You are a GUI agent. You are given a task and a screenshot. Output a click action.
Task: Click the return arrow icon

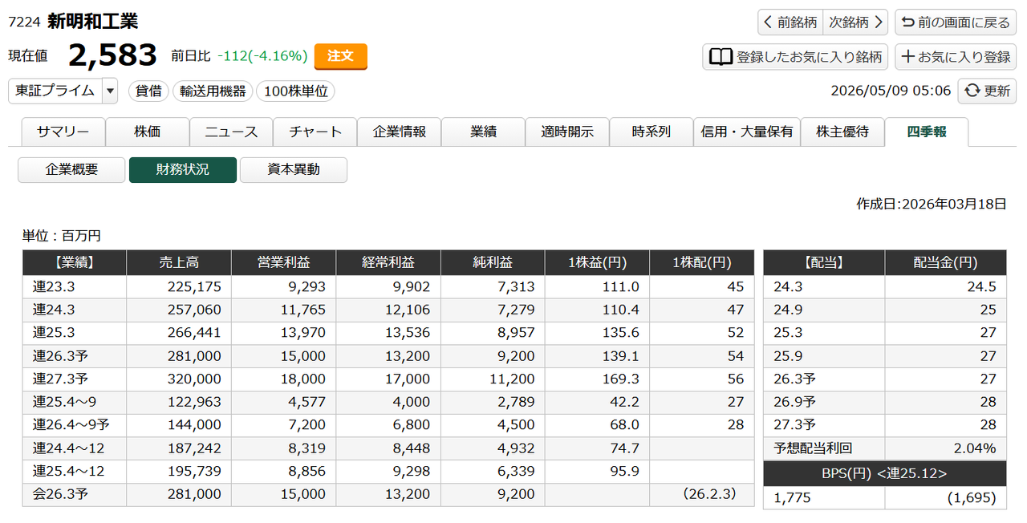pyautogui.click(x=908, y=22)
